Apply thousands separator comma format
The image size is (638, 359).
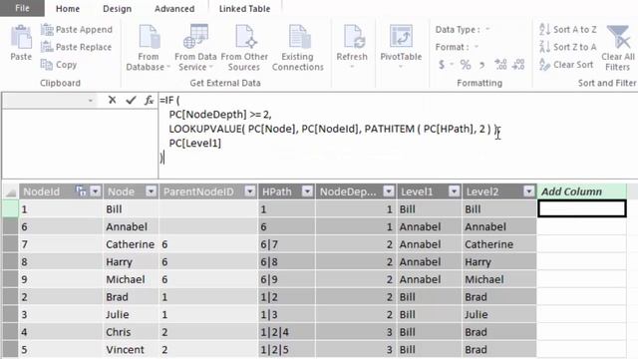(x=482, y=65)
